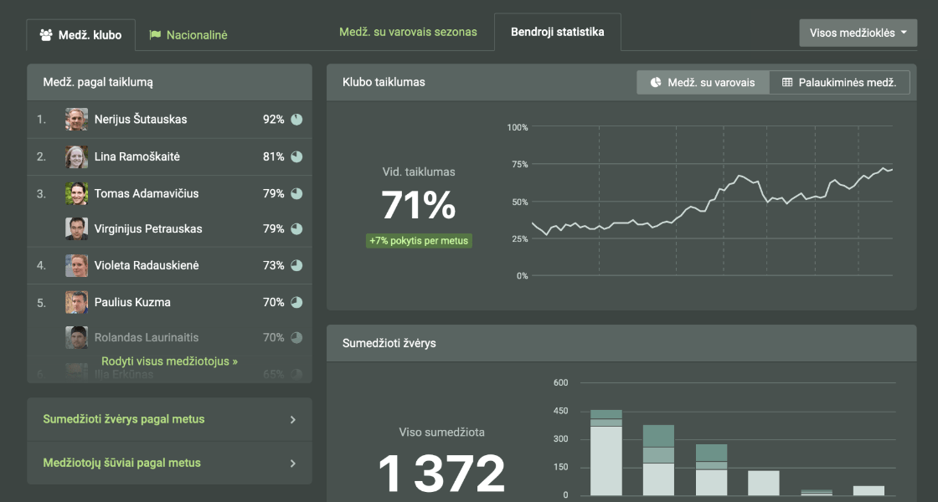Click the pie icon in Violeta Radauskienė's row
The image size is (938, 502).
pyautogui.click(x=296, y=265)
